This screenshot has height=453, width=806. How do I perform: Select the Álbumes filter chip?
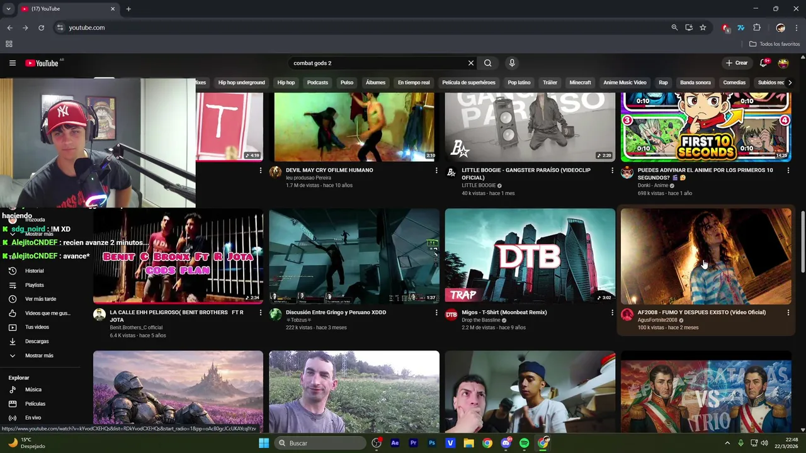[x=375, y=82]
